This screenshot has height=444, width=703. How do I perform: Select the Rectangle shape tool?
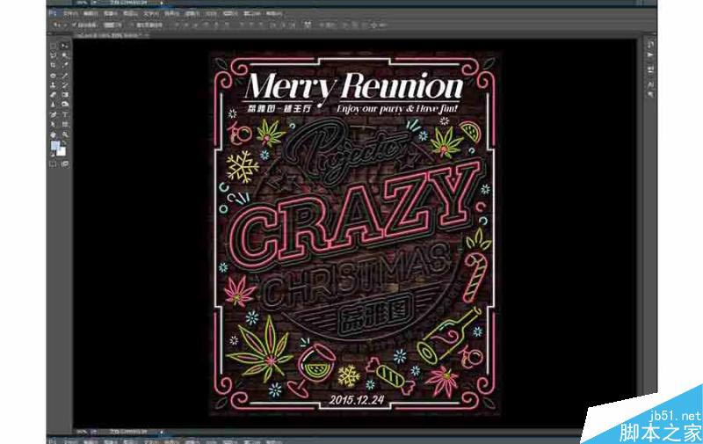pos(65,124)
